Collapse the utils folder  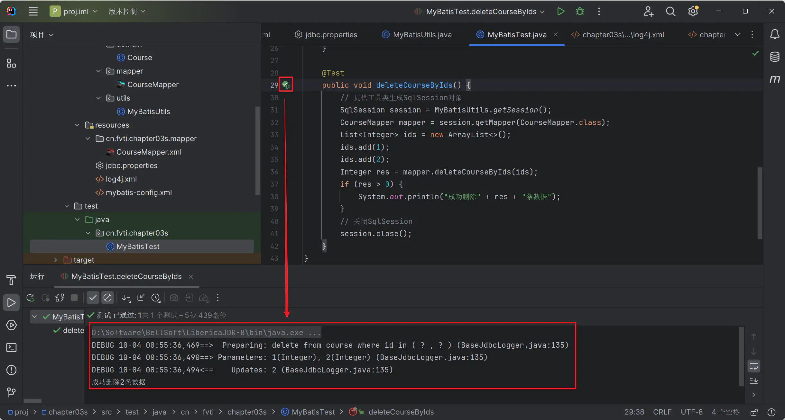tap(98, 98)
